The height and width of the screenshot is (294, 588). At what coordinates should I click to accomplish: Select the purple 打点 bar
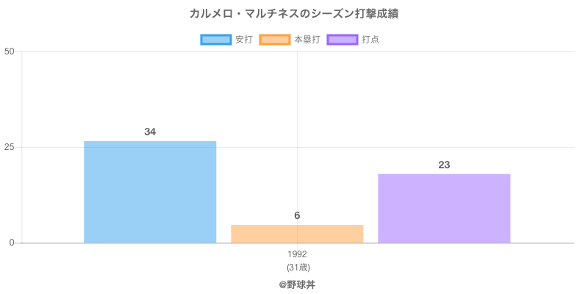point(444,208)
